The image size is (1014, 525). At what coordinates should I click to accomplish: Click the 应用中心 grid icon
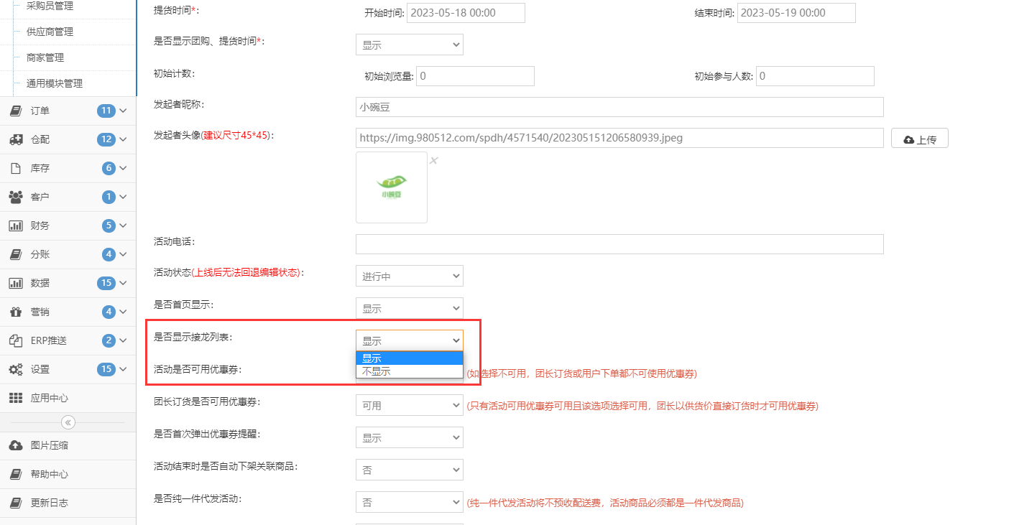click(16, 398)
